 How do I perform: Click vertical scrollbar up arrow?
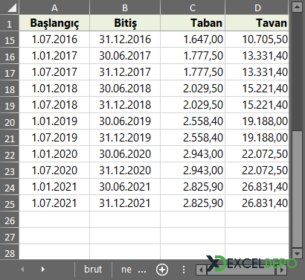[297, 7]
